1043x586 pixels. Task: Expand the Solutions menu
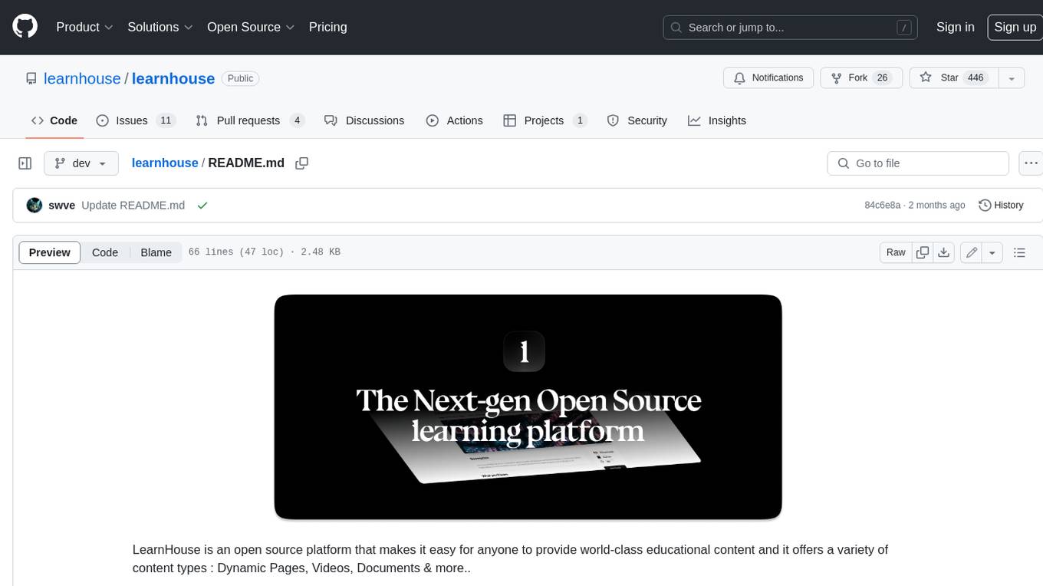point(160,27)
